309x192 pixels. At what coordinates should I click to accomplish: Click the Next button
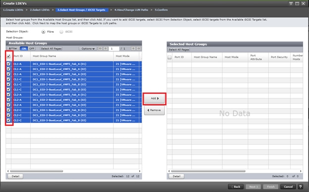click(253, 187)
